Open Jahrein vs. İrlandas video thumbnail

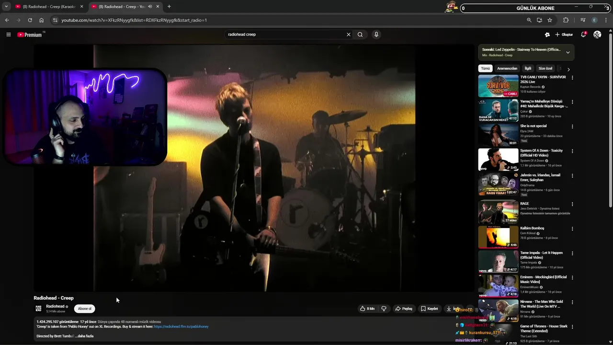(x=498, y=184)
